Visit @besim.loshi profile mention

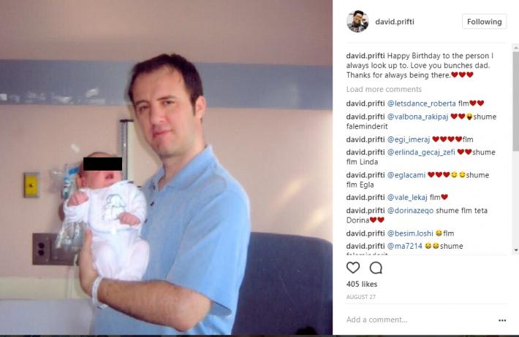pyautogui.click(x=410, y=233)
